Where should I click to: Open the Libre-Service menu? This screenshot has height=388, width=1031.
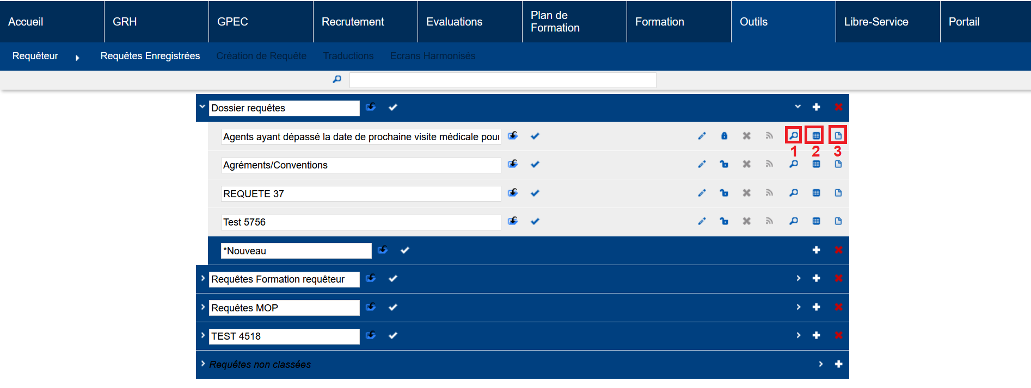(876, 22)
